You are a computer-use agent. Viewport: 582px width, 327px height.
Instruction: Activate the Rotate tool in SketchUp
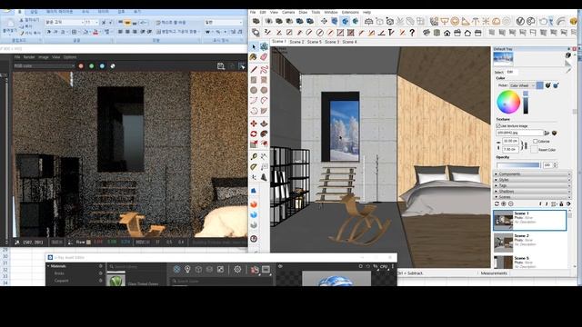click(x=254, y=134)
